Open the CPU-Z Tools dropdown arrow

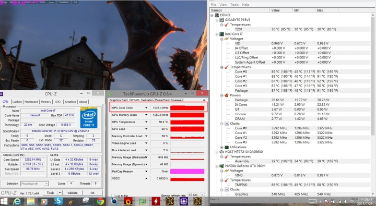coord(60,192)
